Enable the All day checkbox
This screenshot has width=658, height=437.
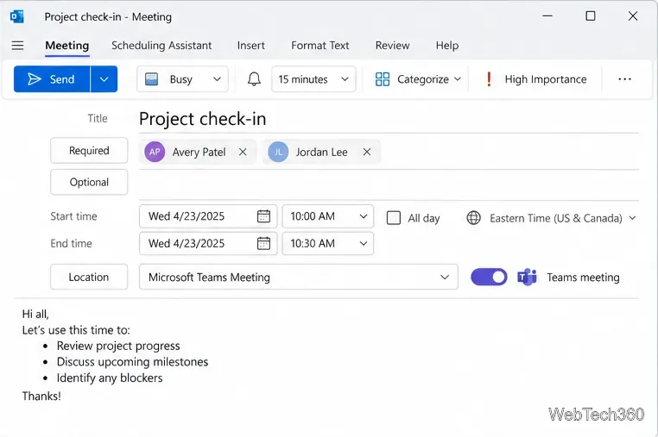coord(393,218)
